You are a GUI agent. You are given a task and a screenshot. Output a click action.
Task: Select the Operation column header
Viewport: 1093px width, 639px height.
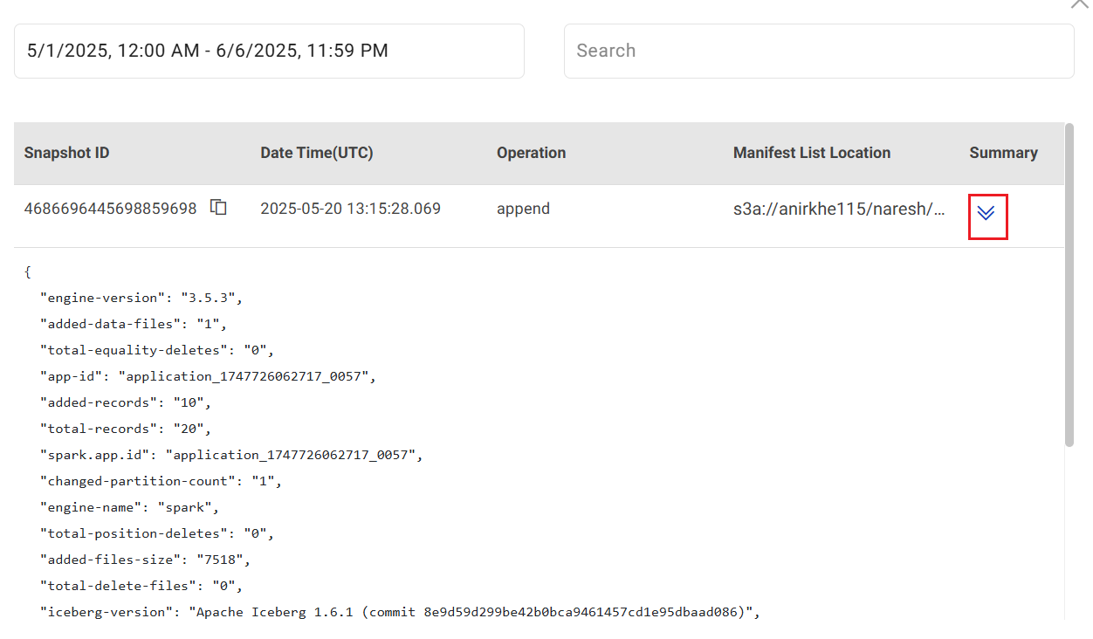[531, 153]
